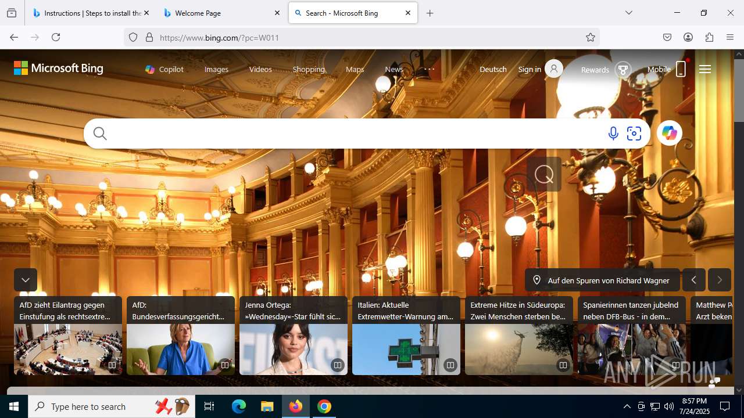Go to Bing Images

[x=216, y=69]
